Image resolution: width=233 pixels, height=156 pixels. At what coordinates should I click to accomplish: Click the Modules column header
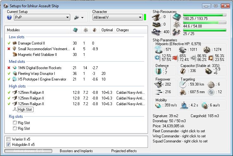[13, 30]
